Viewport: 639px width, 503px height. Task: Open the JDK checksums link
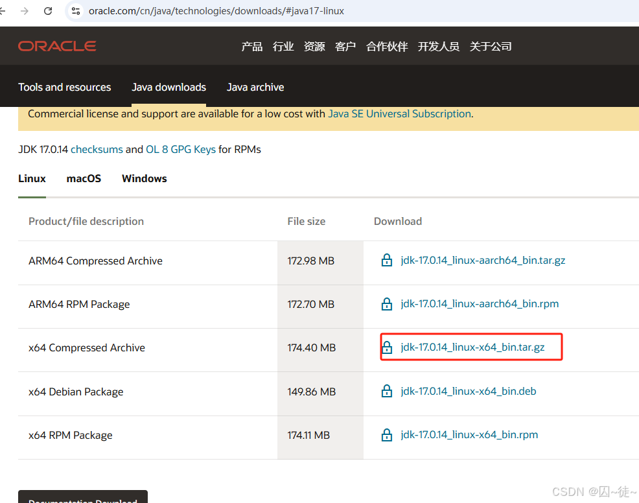pos(97,150)
